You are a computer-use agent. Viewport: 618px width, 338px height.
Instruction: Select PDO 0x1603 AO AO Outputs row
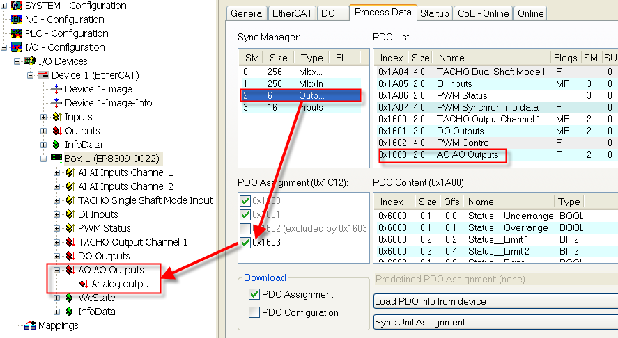point(496,154)
